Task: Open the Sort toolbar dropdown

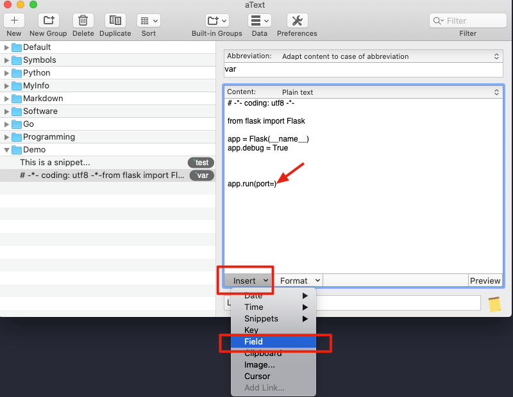Action: [148, 20]
